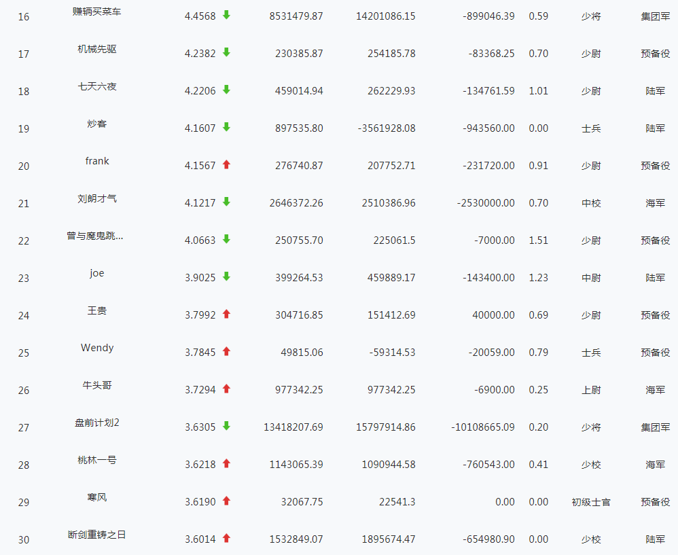The height and width of the screenshot is (555, 678).
Task: Click value 230385.87
Action: click(x=299, y=54)
